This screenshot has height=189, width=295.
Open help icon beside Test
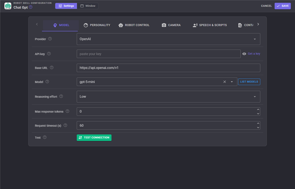[45, 137]
